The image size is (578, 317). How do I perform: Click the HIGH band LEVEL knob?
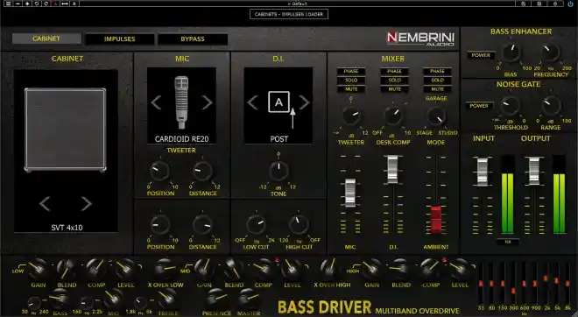pyautogui.click(x=460, y=269)
